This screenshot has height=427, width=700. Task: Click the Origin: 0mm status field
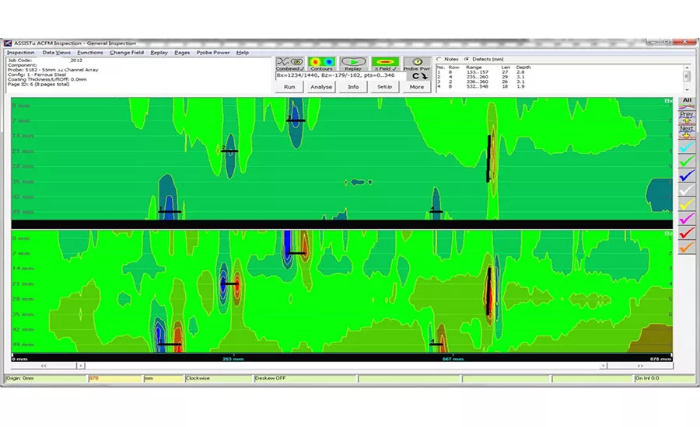click(x=46, y=378)
